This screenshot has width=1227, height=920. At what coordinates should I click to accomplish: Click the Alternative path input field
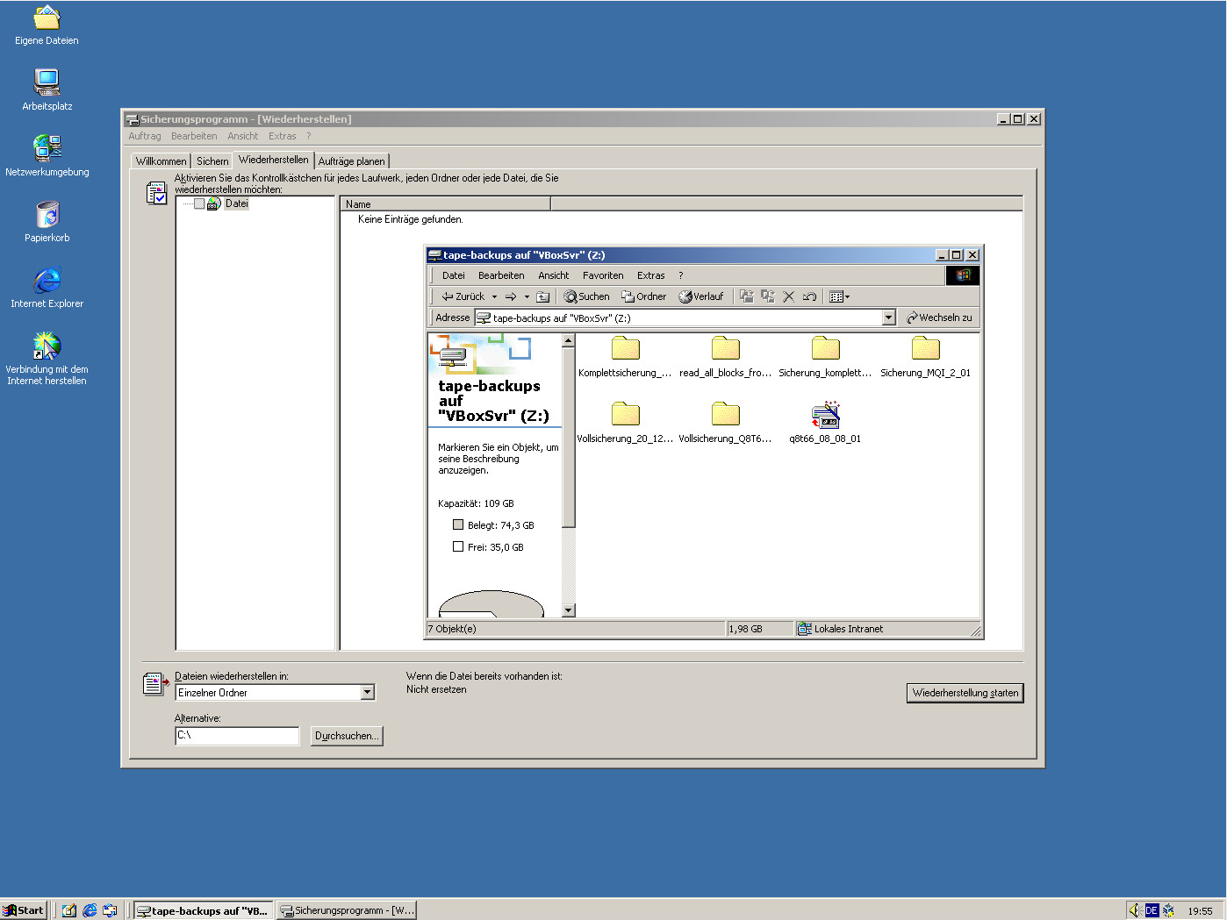237,736
